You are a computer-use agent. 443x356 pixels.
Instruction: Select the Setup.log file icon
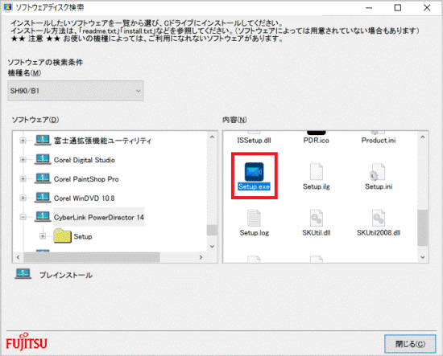click(254, 218)
